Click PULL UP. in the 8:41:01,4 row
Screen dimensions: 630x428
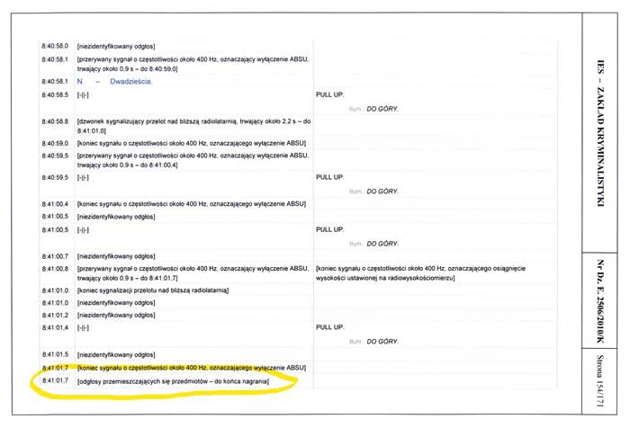330,328
